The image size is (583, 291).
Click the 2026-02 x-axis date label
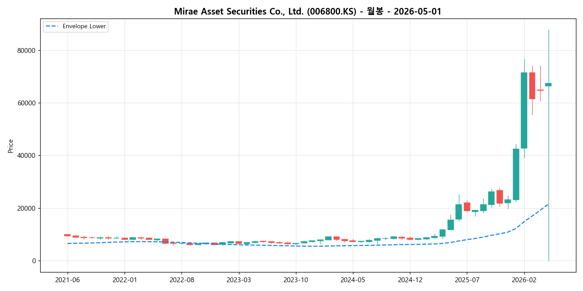click(x=524, y=280)
